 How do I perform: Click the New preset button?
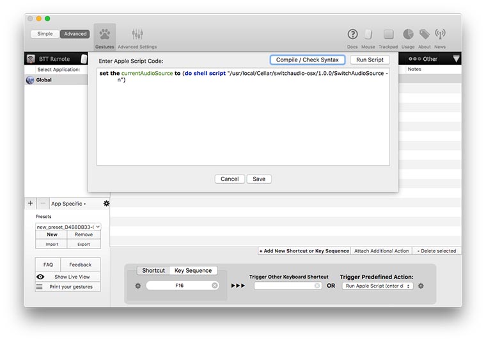click(x=52, y=234)
